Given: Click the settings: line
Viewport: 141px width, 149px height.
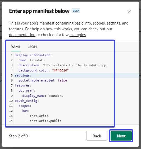Looking at the screenshot, I should pos(23,75).
